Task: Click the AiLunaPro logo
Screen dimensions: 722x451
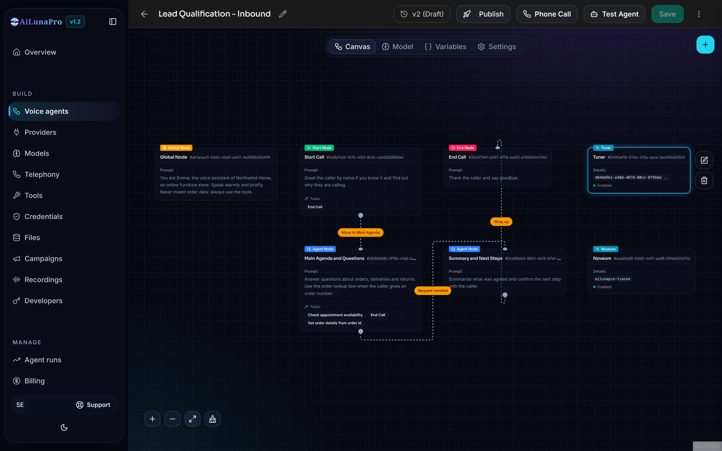Action: pos(36,22)
